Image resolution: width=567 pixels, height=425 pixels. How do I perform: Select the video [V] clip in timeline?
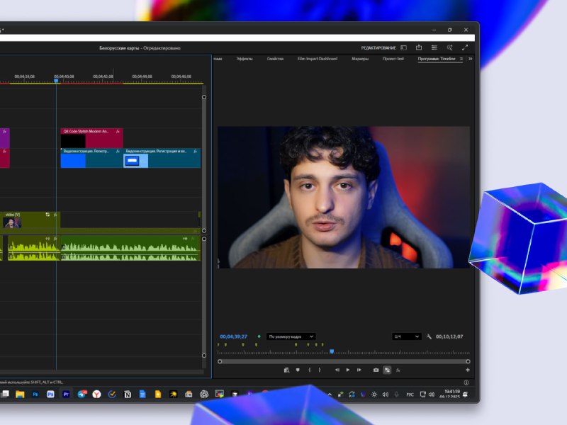(30, 220)
